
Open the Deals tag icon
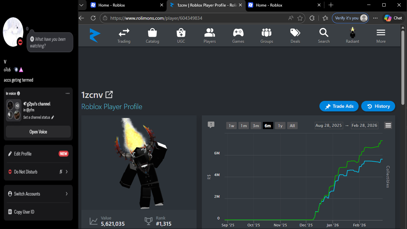coord(295,33)
